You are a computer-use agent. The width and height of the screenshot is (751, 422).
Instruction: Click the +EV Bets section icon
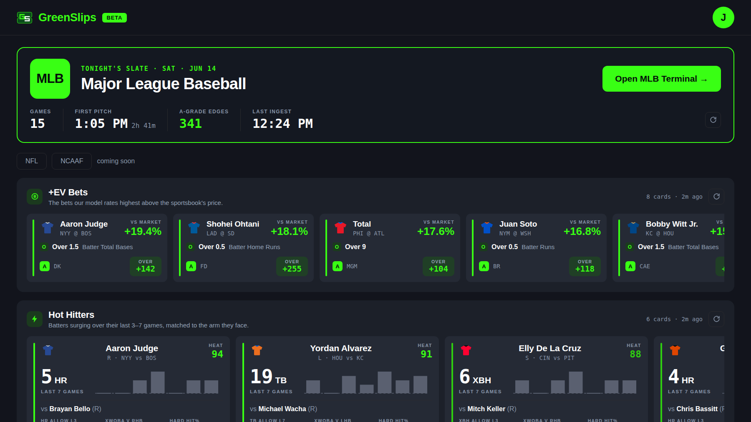coord(35,197)
